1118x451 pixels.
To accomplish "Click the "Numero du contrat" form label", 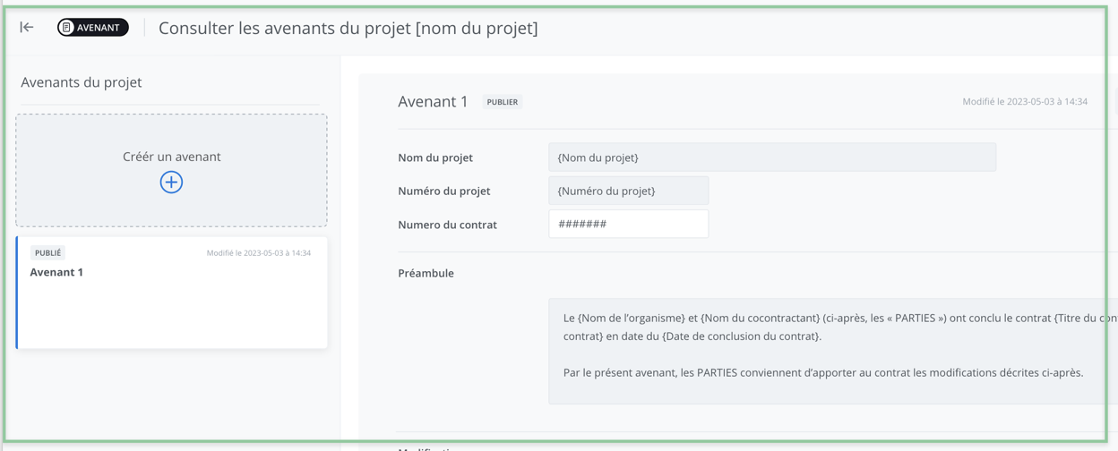I will click(x=447, y=225).
